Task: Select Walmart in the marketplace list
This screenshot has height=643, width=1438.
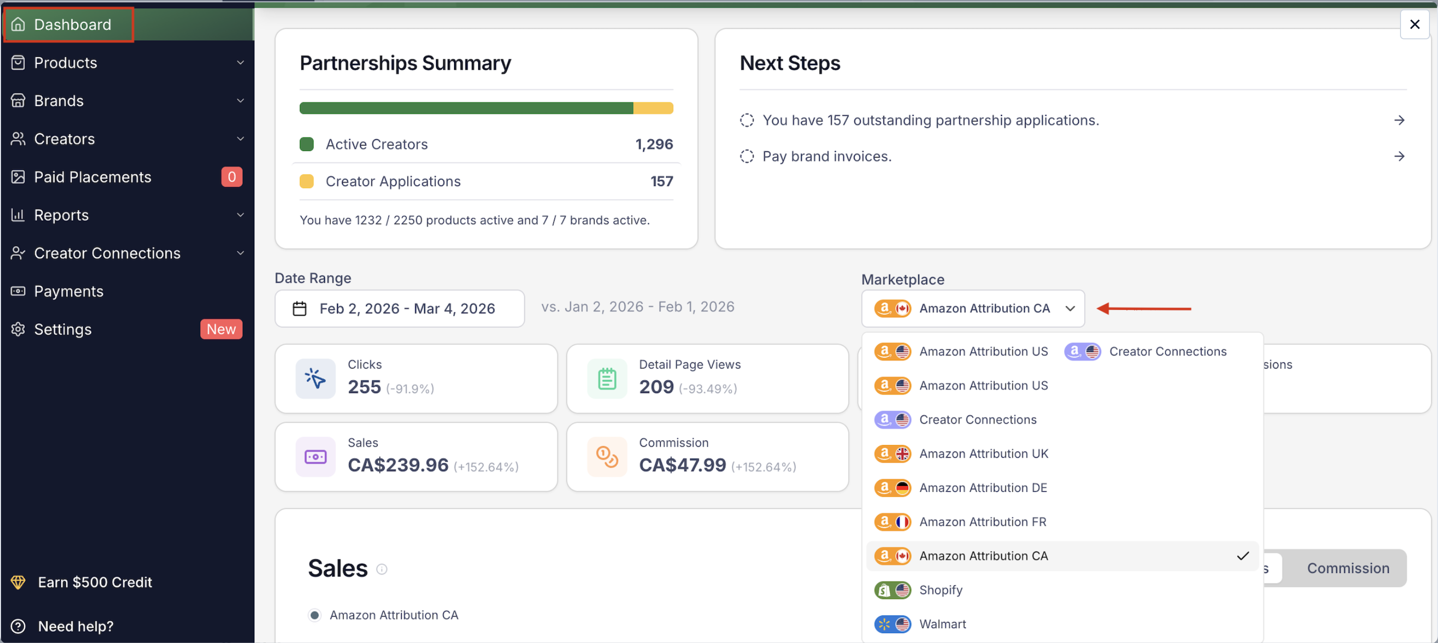Action: 942,624
